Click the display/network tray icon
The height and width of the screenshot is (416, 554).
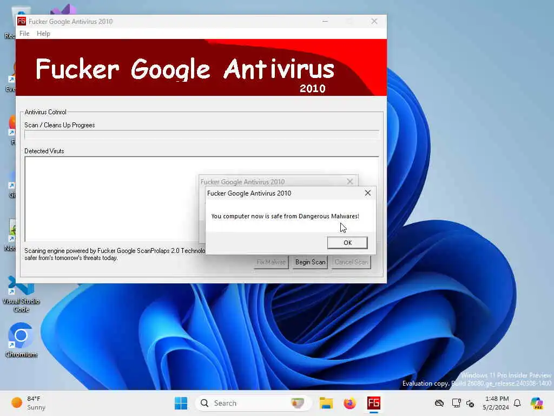(456, 403)
